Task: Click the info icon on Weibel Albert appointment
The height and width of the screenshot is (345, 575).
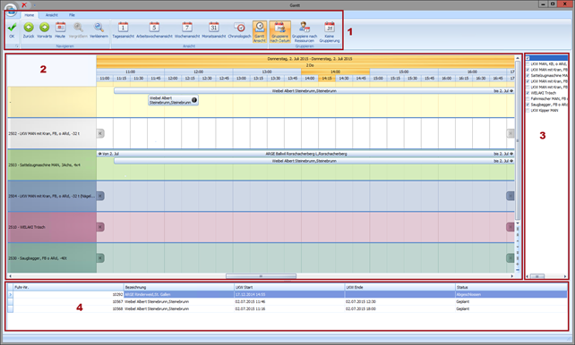Action: [194, 100]
